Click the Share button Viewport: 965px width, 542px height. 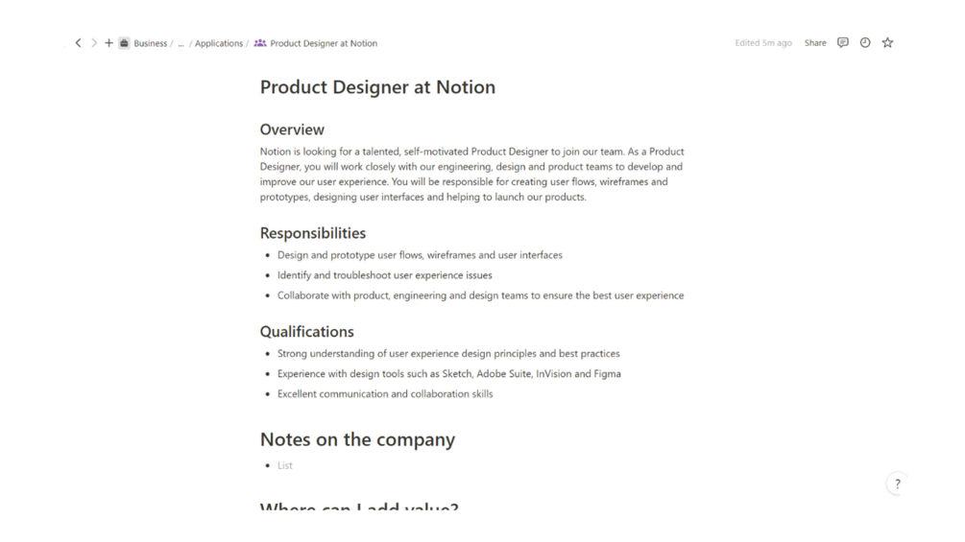point(815,43)
